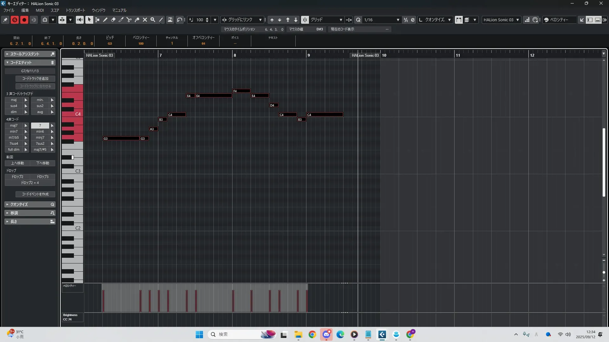The image size is (609, 342).
Task: Click the コードイベントを作成 button
Action: coord(35,194)
